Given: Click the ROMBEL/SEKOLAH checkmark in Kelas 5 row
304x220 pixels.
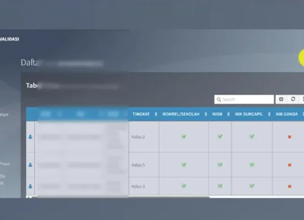Looking at the screenshot, I should click(x=184, y=165).
